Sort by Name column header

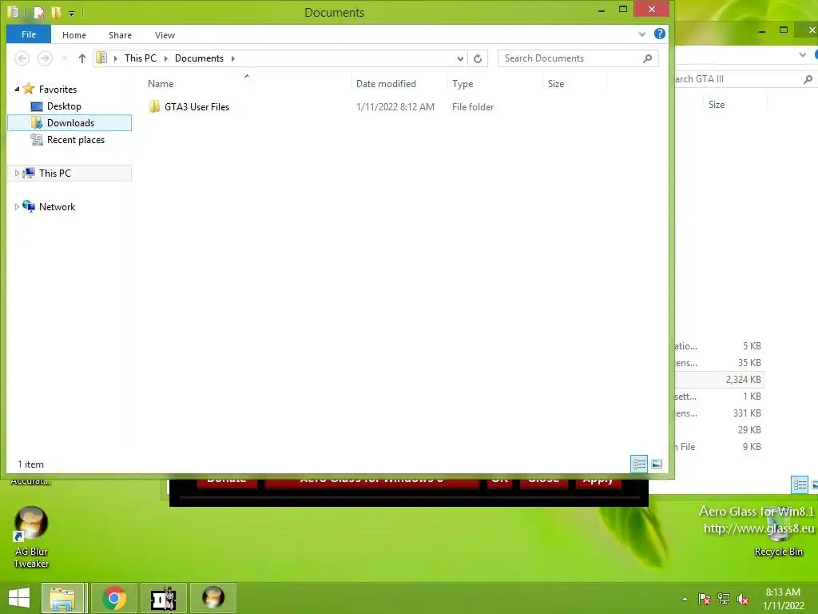click(x=161, y=83)
